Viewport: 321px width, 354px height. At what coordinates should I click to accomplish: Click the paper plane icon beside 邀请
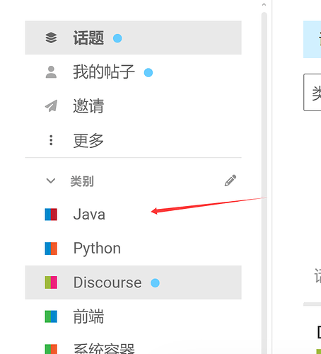(x=51, y=105)
